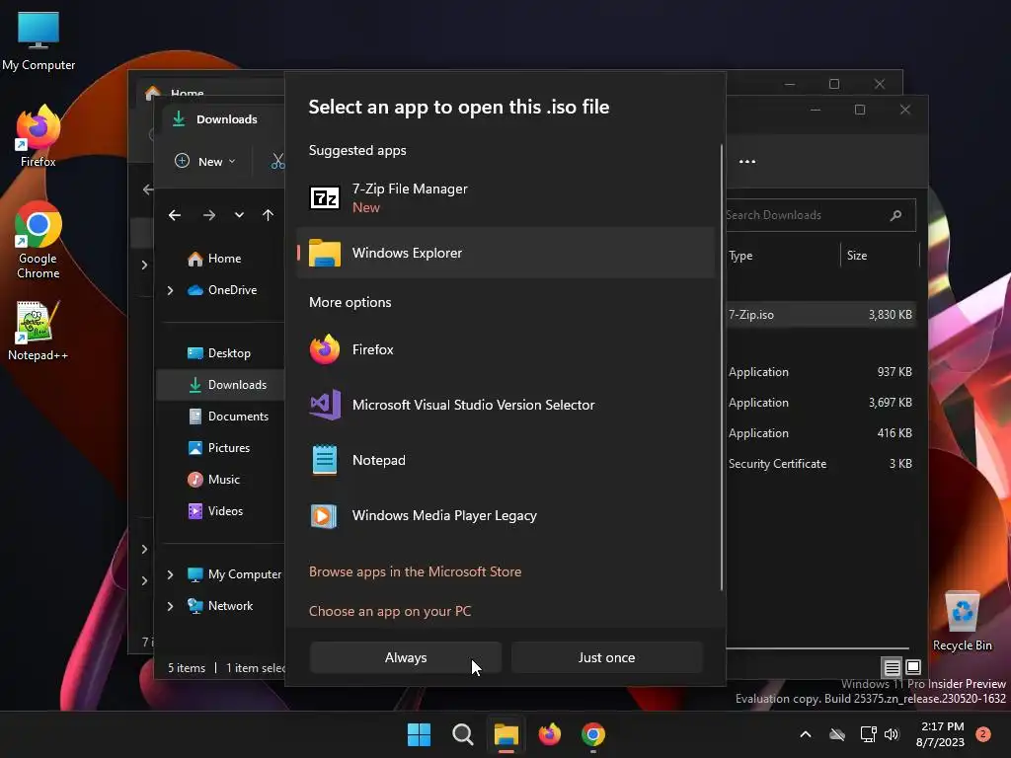The image size is (1011, 758).
Task: Open OneDrive in navigation pane
Action: click(222, 290)
